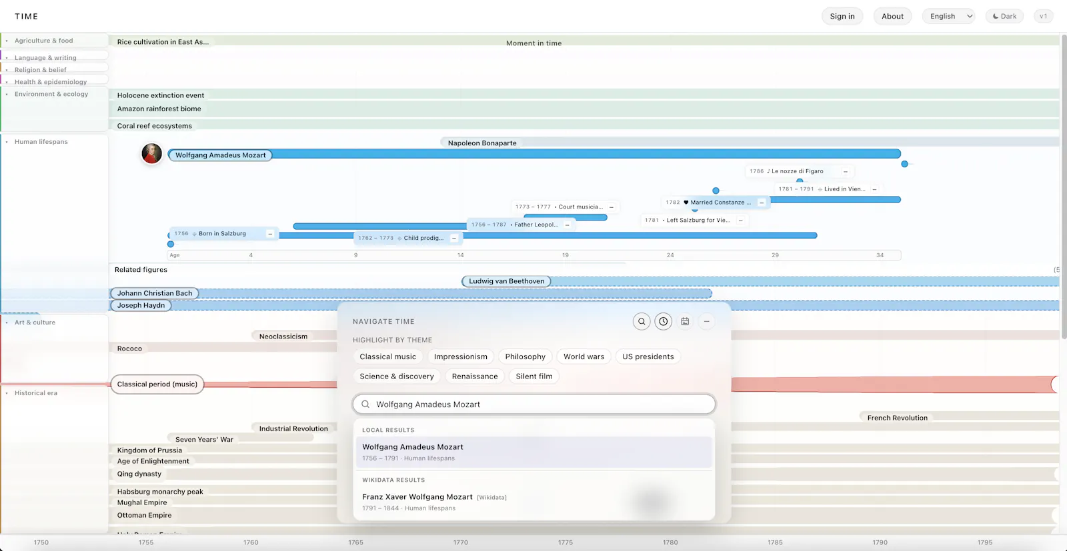Click the Age of Enlightenment label

(x=153, y=461)
